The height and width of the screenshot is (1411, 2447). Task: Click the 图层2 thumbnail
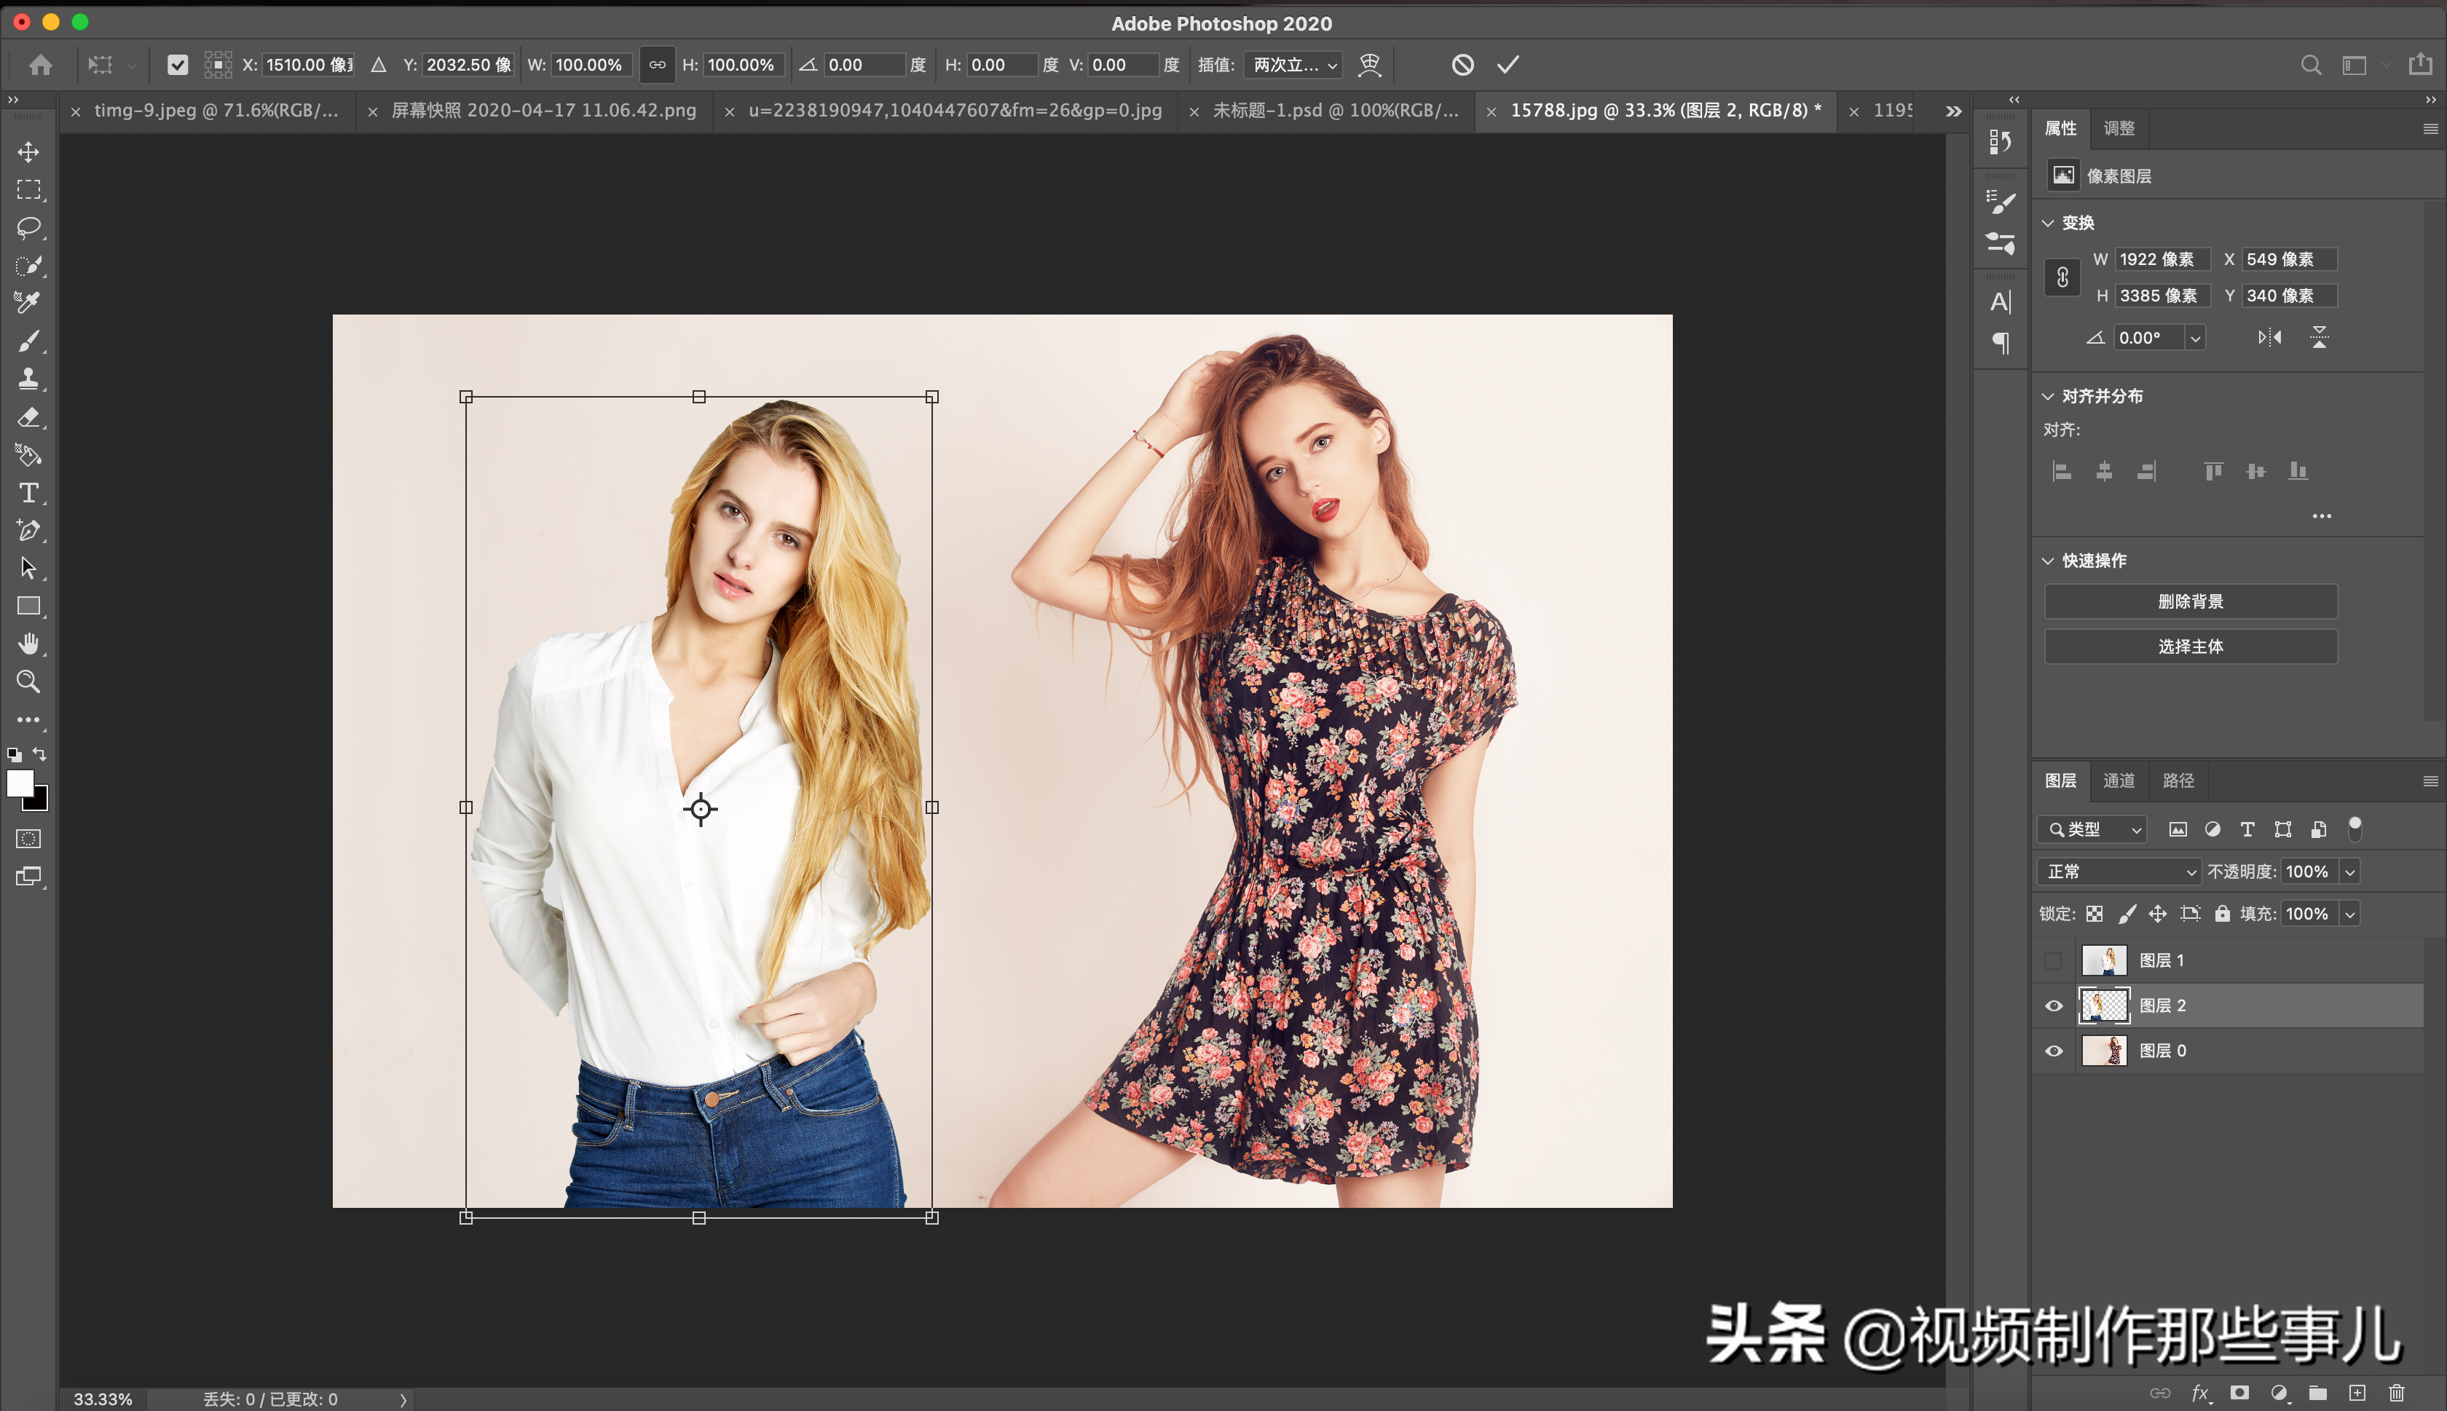pyautogui.click(x=2104, y=1005)
